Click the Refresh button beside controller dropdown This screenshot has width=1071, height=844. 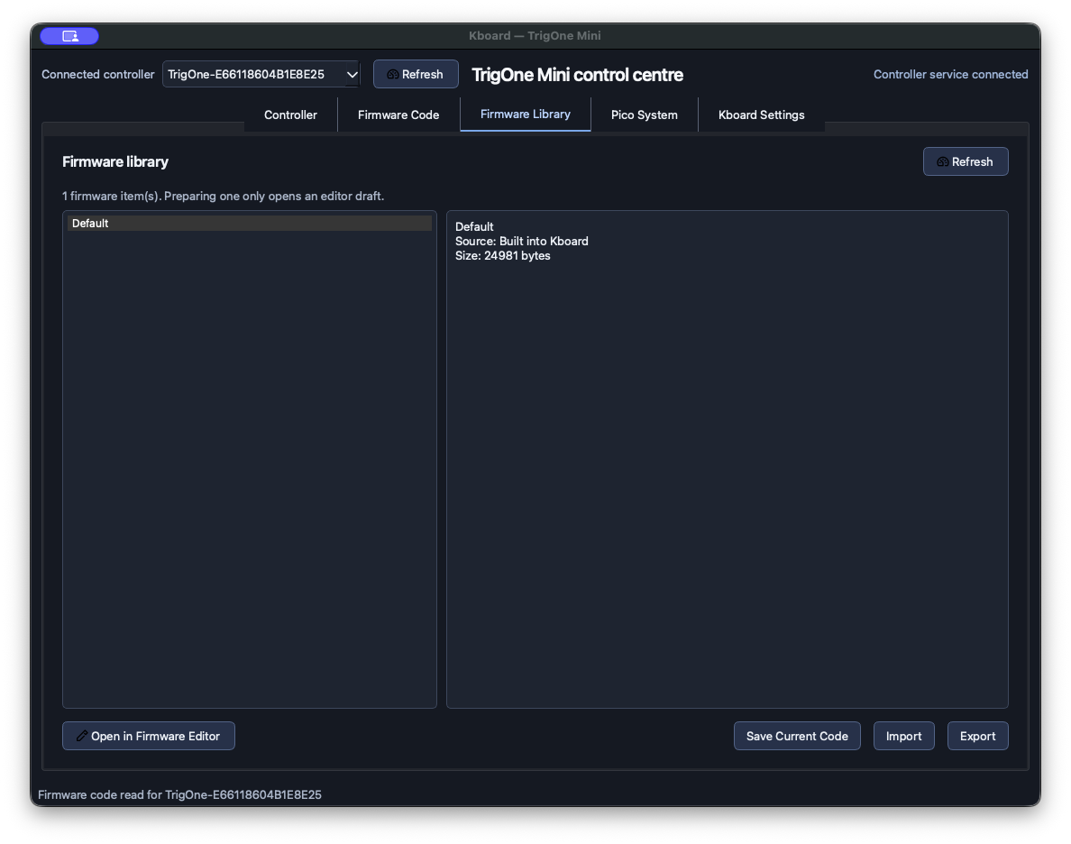416,75
